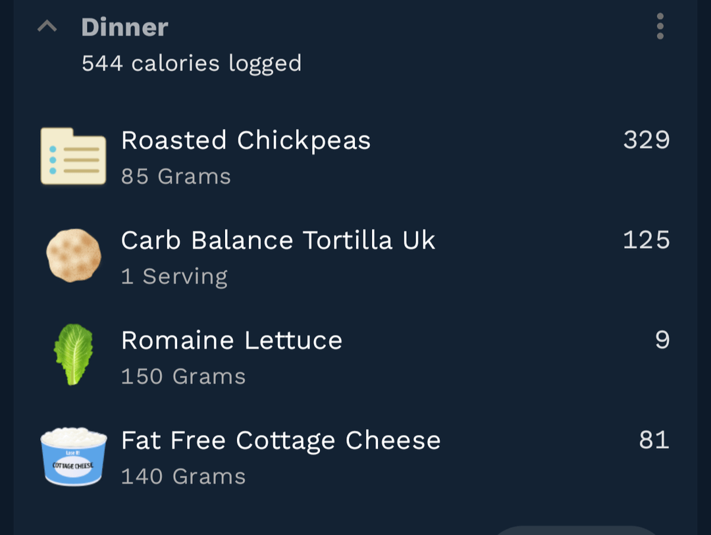Select the Romaine Lettuce food name
This screenshot has height=535, width=711.
[x=232, y=340]
